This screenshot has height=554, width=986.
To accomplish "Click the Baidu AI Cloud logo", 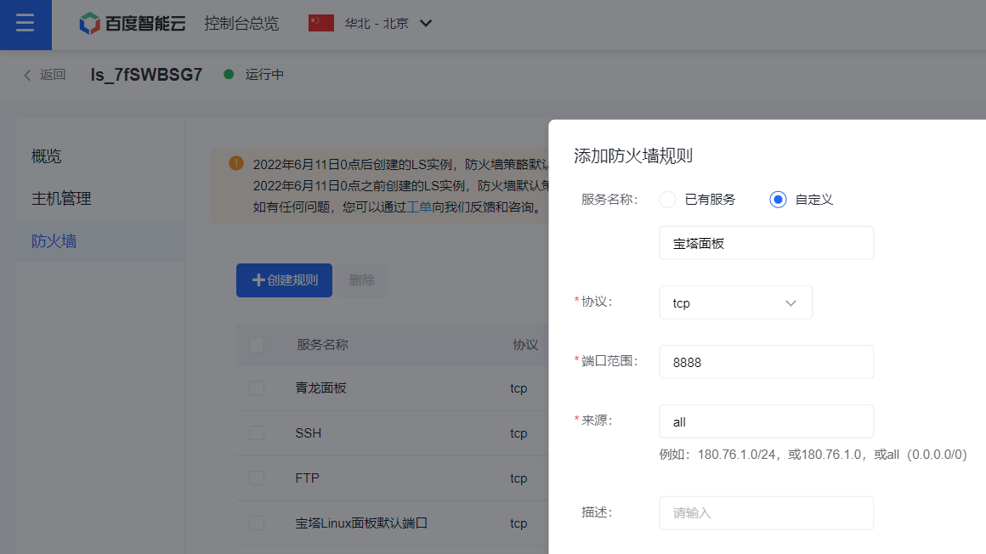I will (132, 24).
